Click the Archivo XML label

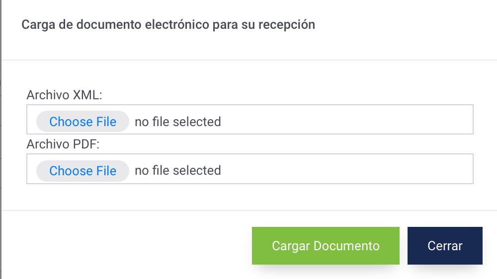tap(64, 95)
